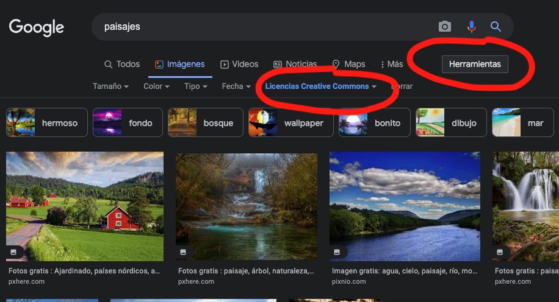
Task: Select the bosque suggestion chip
Action: tap(205, 122)
